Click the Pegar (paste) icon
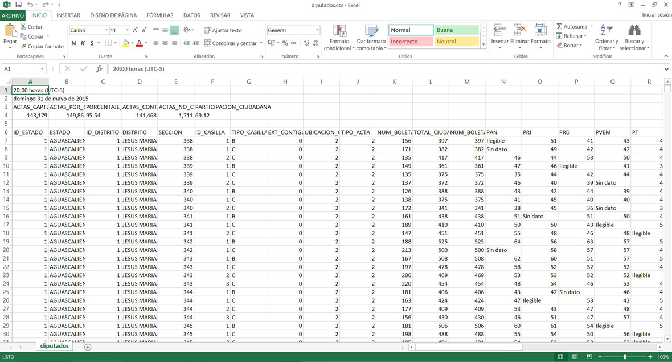The width and height of the screenshot is (672, 362). pos(10,31)
